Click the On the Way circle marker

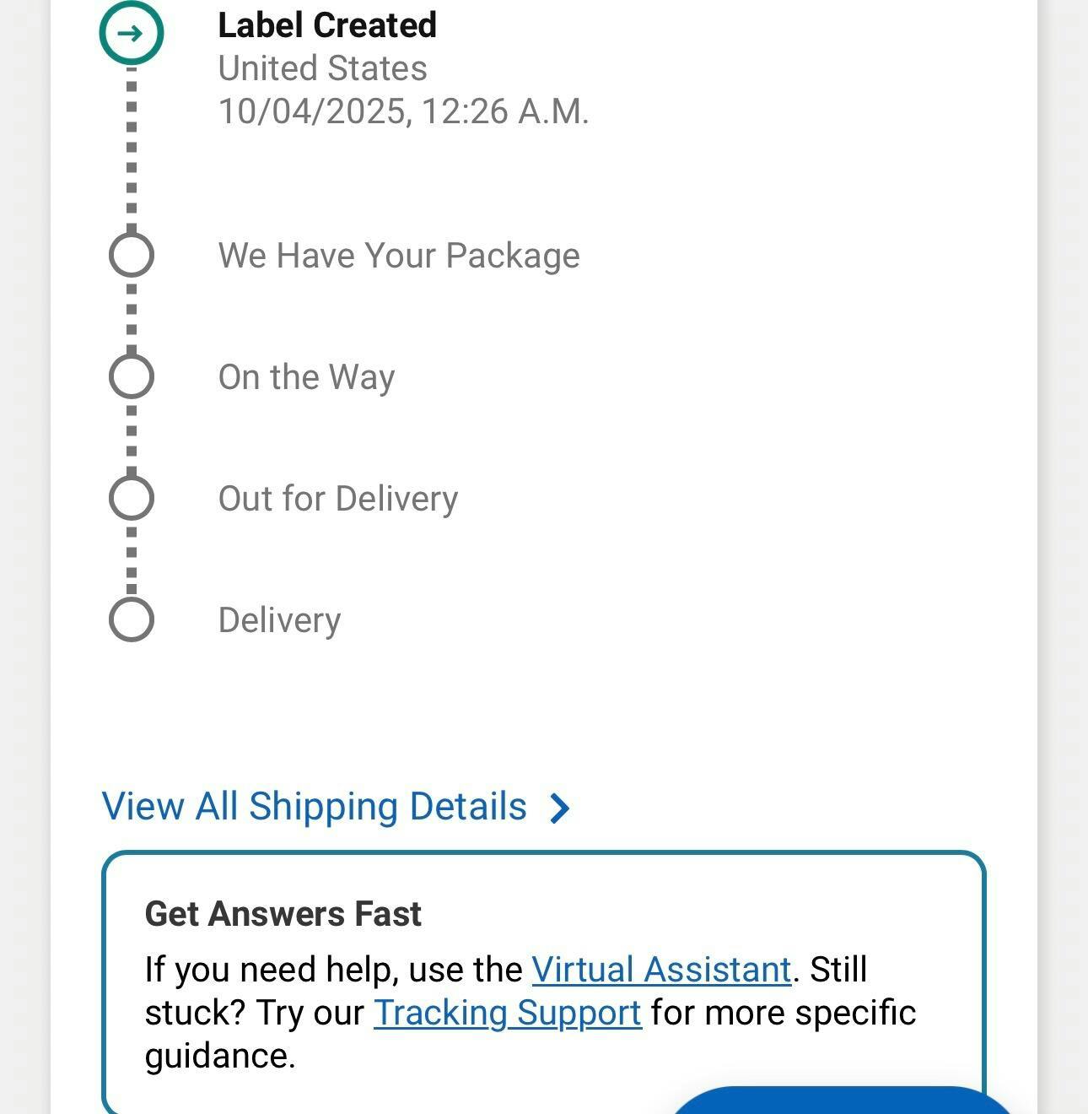tap(132, 376)
